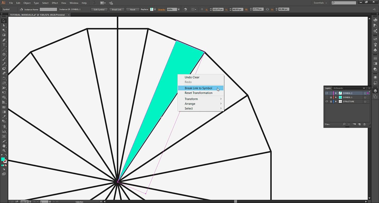This screenshot has height=203, width=379.
Task: Hide the STRUCTURE layer
Action: [327, 101]
